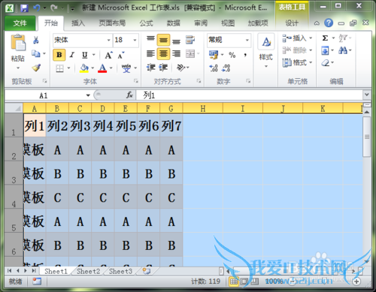Open the font size dropdown showing 18
Viewport: 376px width, 292px height.
[135, 40]
